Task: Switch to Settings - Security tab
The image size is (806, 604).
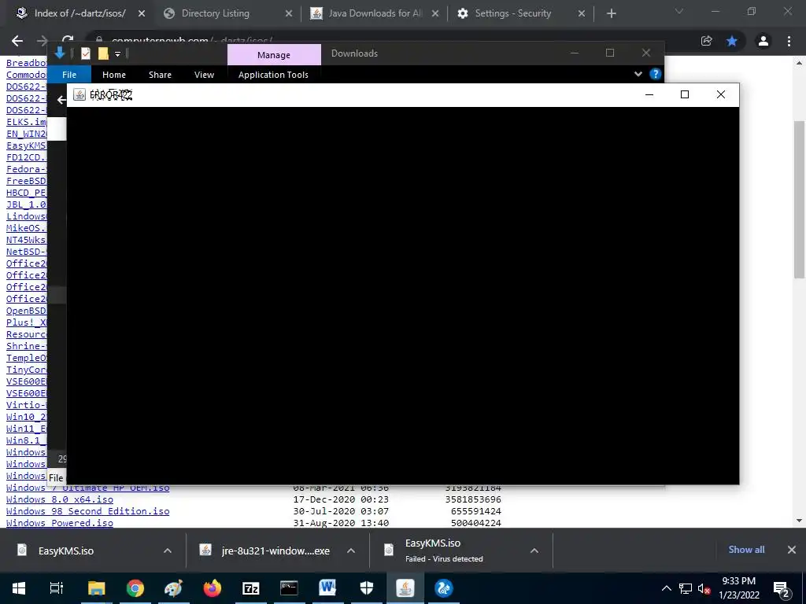Action: click(513, 13)
